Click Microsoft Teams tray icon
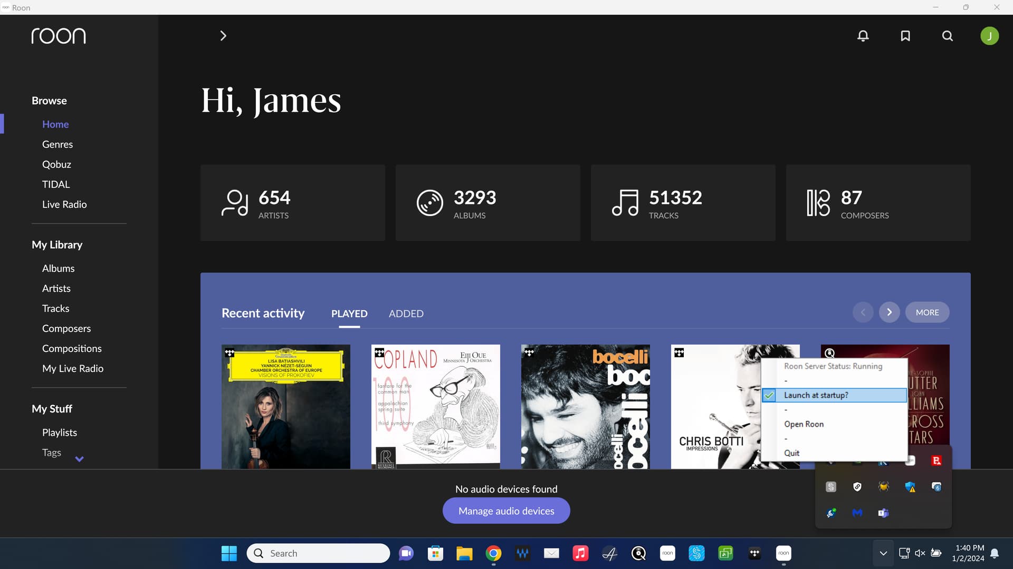 [x=884, y=513]
